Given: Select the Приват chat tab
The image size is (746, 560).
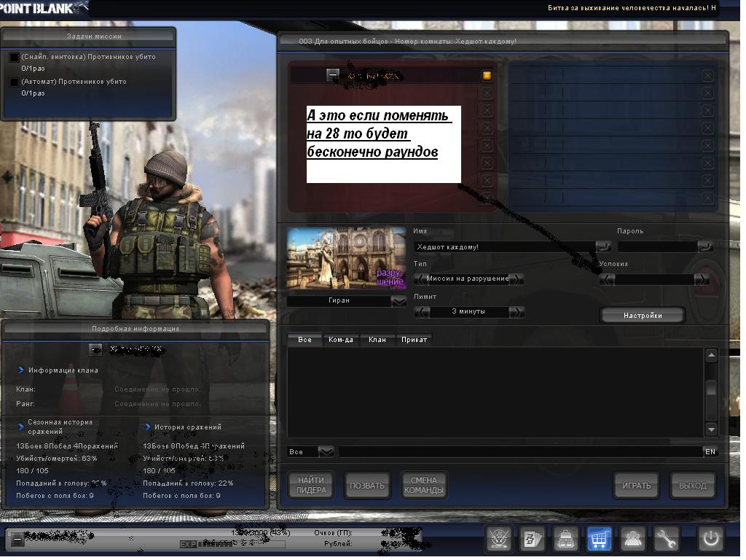Looking at the screenshot, I should (414, 340).
